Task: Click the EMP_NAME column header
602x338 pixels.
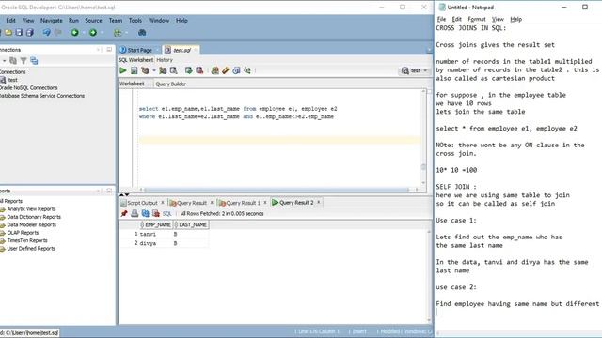Action: coord(157,224)
